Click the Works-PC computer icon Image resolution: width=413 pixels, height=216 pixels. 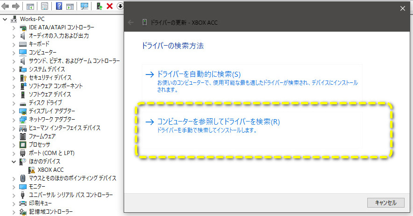pos(14,19)
